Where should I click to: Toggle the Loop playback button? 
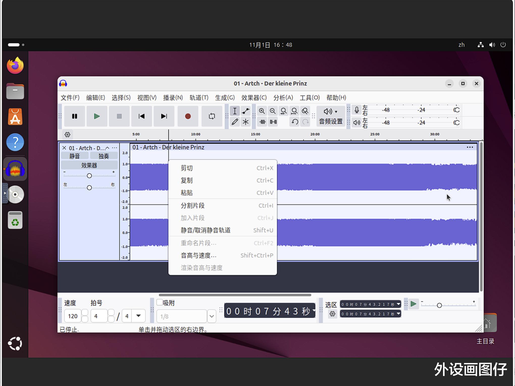[212, 116]
